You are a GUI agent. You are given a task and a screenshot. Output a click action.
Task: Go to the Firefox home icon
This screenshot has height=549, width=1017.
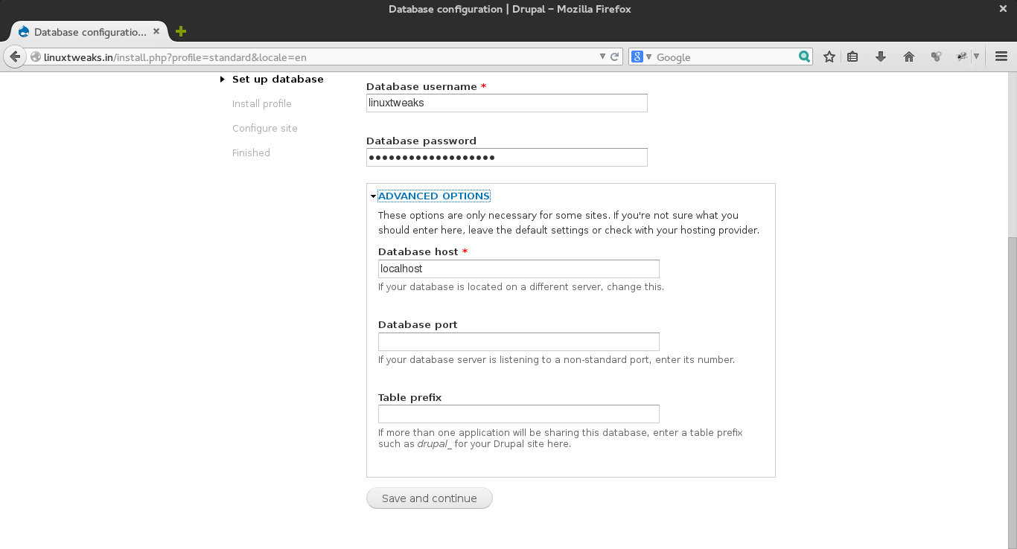(908, 57)
